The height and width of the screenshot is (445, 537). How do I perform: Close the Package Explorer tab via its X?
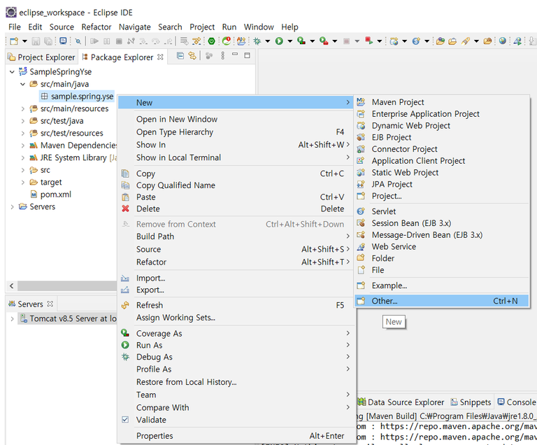tap(160, 57)
